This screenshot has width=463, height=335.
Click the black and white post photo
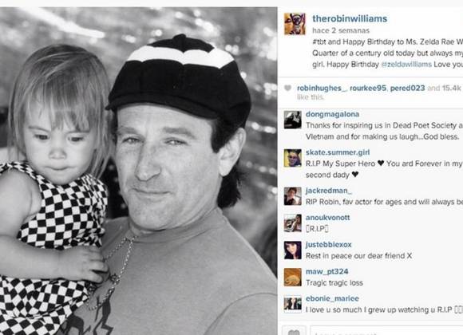138,171
